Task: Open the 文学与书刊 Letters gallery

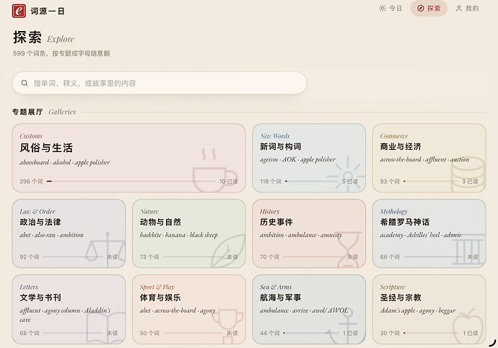Action: tap(69, 309)
